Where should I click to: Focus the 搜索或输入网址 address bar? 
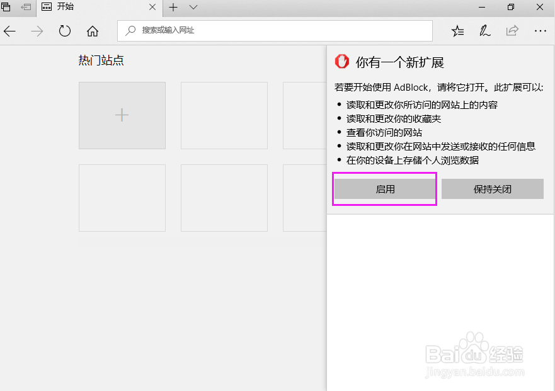click(275, 31)
